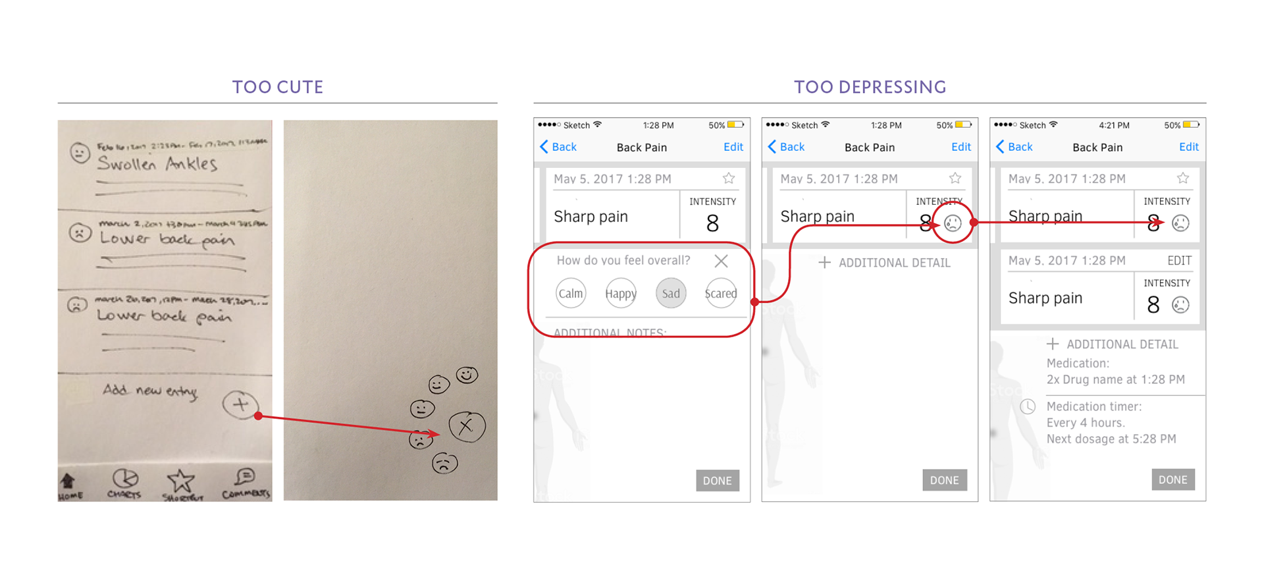Image resolution: width=1264 pixels, height=575 pixels.
Task: Go Back in the first phone screen
Action: pyautogui.click(x=558, y=147)
